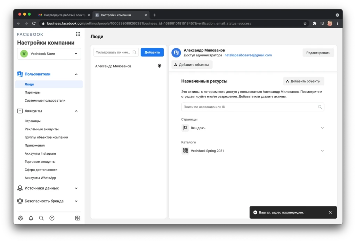Open the browser extensions puzzle icon
The width and height of the screenshot is (356, 242).
click(x=314, y=23)
